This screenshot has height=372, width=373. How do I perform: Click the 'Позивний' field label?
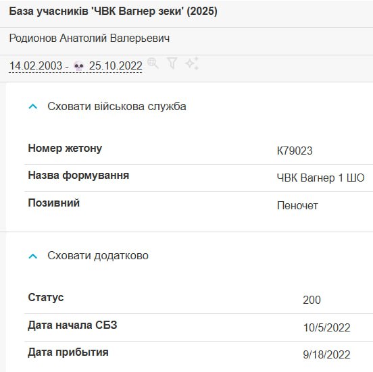point(54,203)
